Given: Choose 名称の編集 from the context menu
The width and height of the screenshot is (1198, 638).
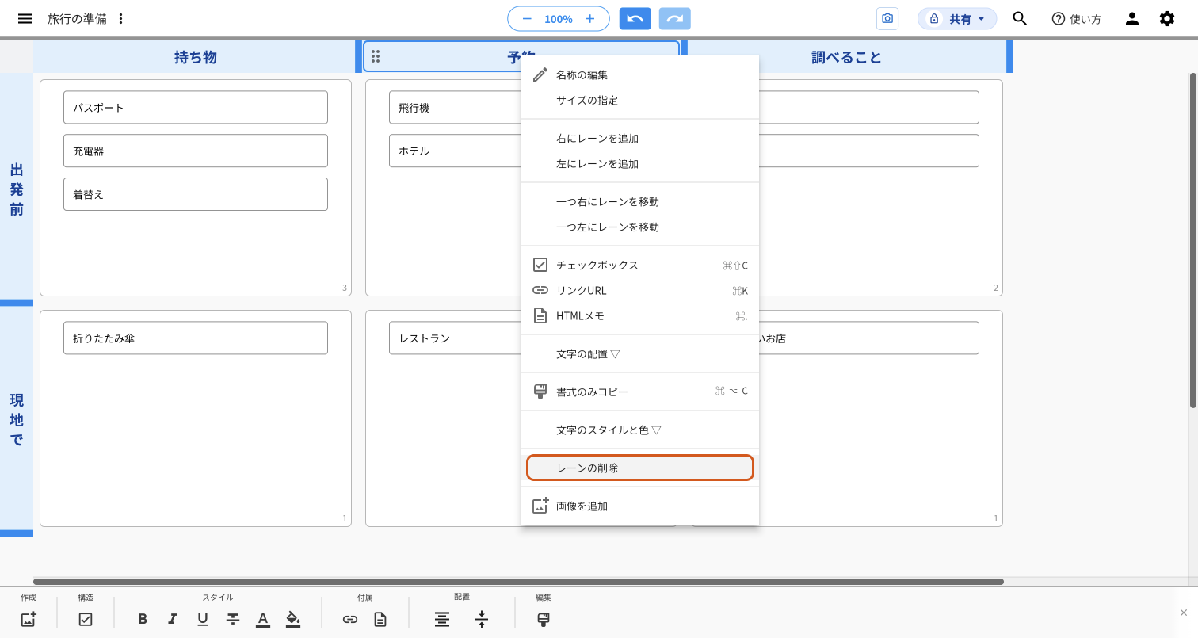Looking at the screenshot, I should (x=640, y=74).
